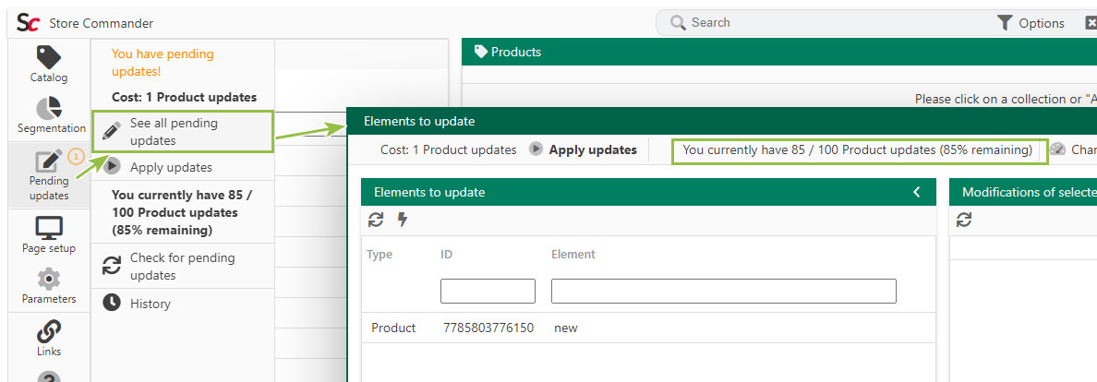Screen dimensions: 1097x382
Task: Open Page setup in the sidebar
Action: click(x=48, y=235)
